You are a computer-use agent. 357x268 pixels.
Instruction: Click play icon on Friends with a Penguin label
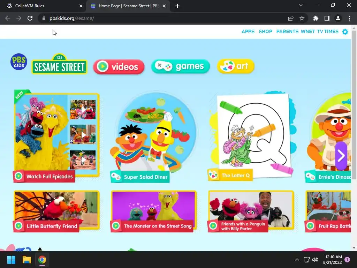pos(213,226)
